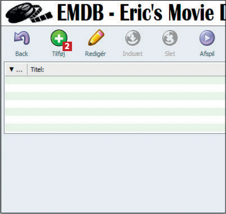226x214 pixels.
Task: Open the ▼ sort column dropdown
Action: click(x=16, y=70)
